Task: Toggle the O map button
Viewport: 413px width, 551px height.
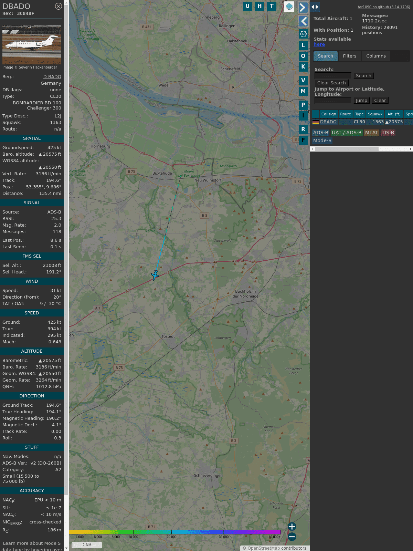Action: tap(303, 56)
